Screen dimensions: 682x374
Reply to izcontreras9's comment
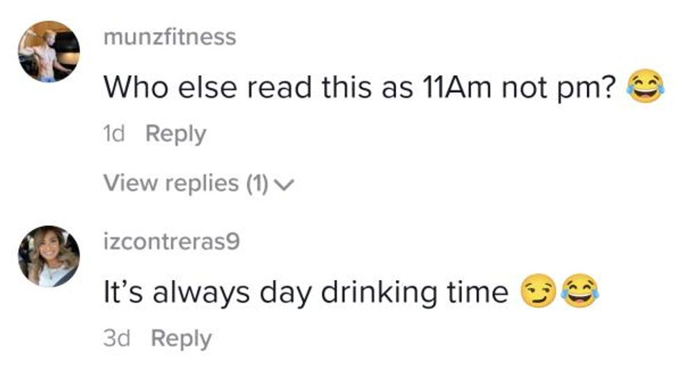click(x=181, y=338)
